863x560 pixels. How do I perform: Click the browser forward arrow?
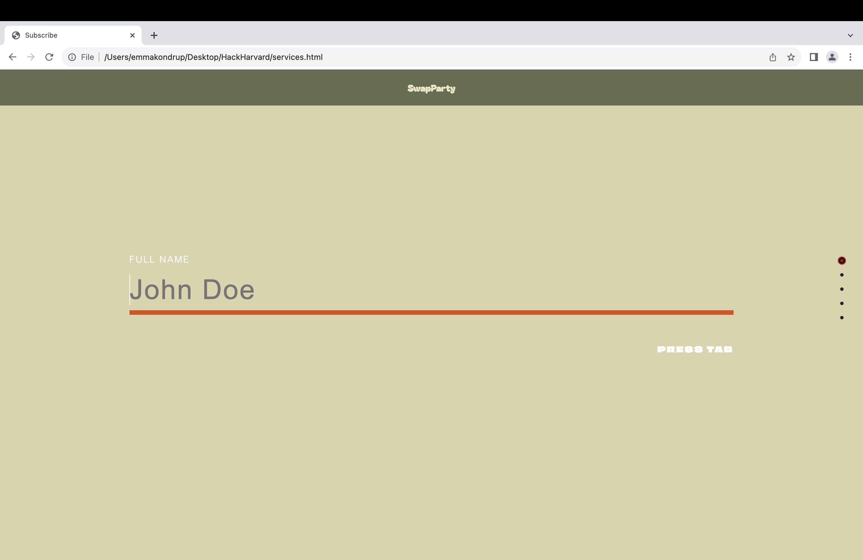31,57
